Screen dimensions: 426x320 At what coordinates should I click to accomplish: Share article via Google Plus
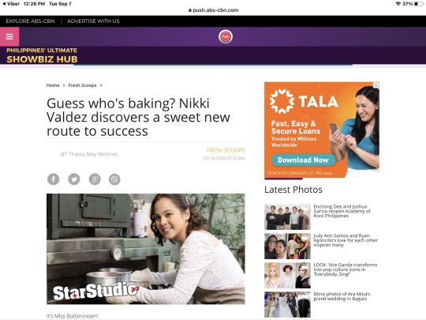pyautogui.click(x=95, y=179)
